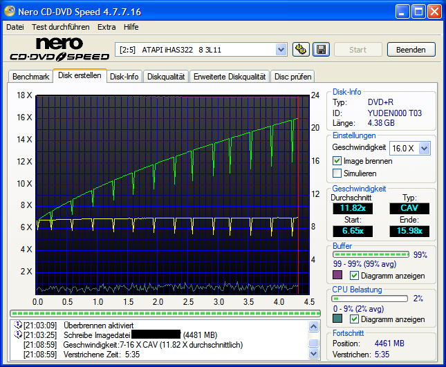Screen dimensions: 446x367
Task: Click the floppy disk save icon
Action: (x=321, y=49)
